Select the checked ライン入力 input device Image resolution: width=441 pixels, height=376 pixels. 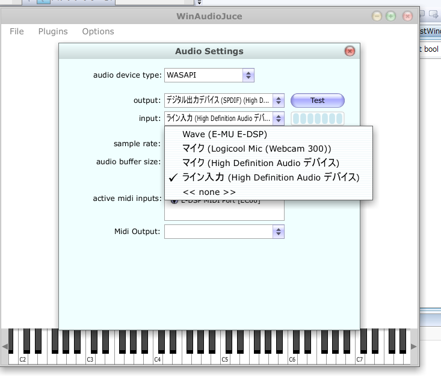[270, 177]
